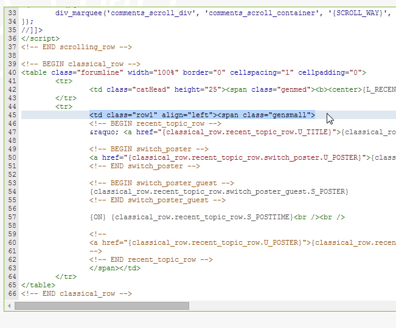Click the table class="forumline" line
The image size is (396, 328).
point(193,73)
